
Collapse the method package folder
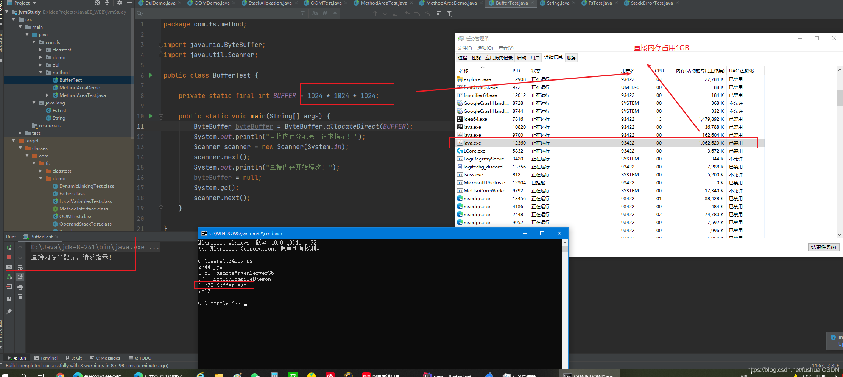tap(41, 72)
